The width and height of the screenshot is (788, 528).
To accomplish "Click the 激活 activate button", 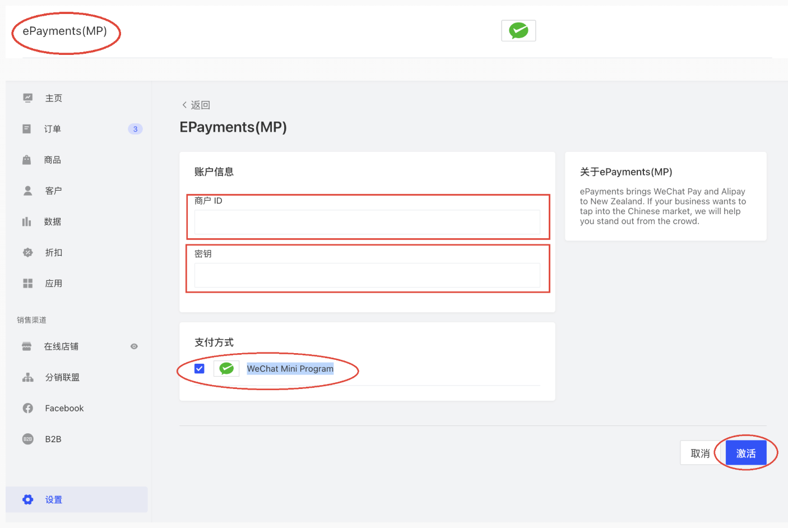I will point(746,453).
